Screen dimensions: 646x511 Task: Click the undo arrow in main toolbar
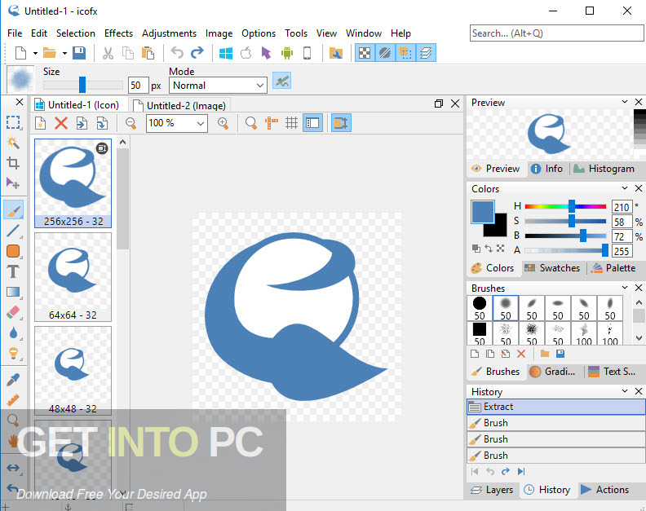(177, 53)
